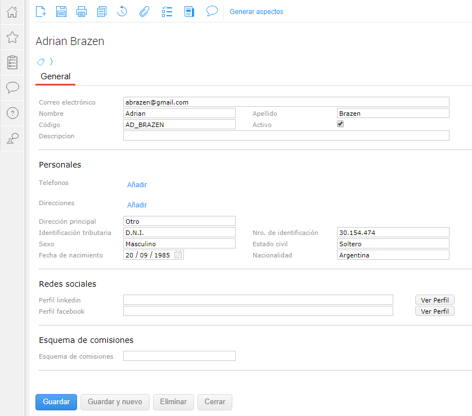Open the history clock icon
472x416 pixels.
tap(122, 11)
